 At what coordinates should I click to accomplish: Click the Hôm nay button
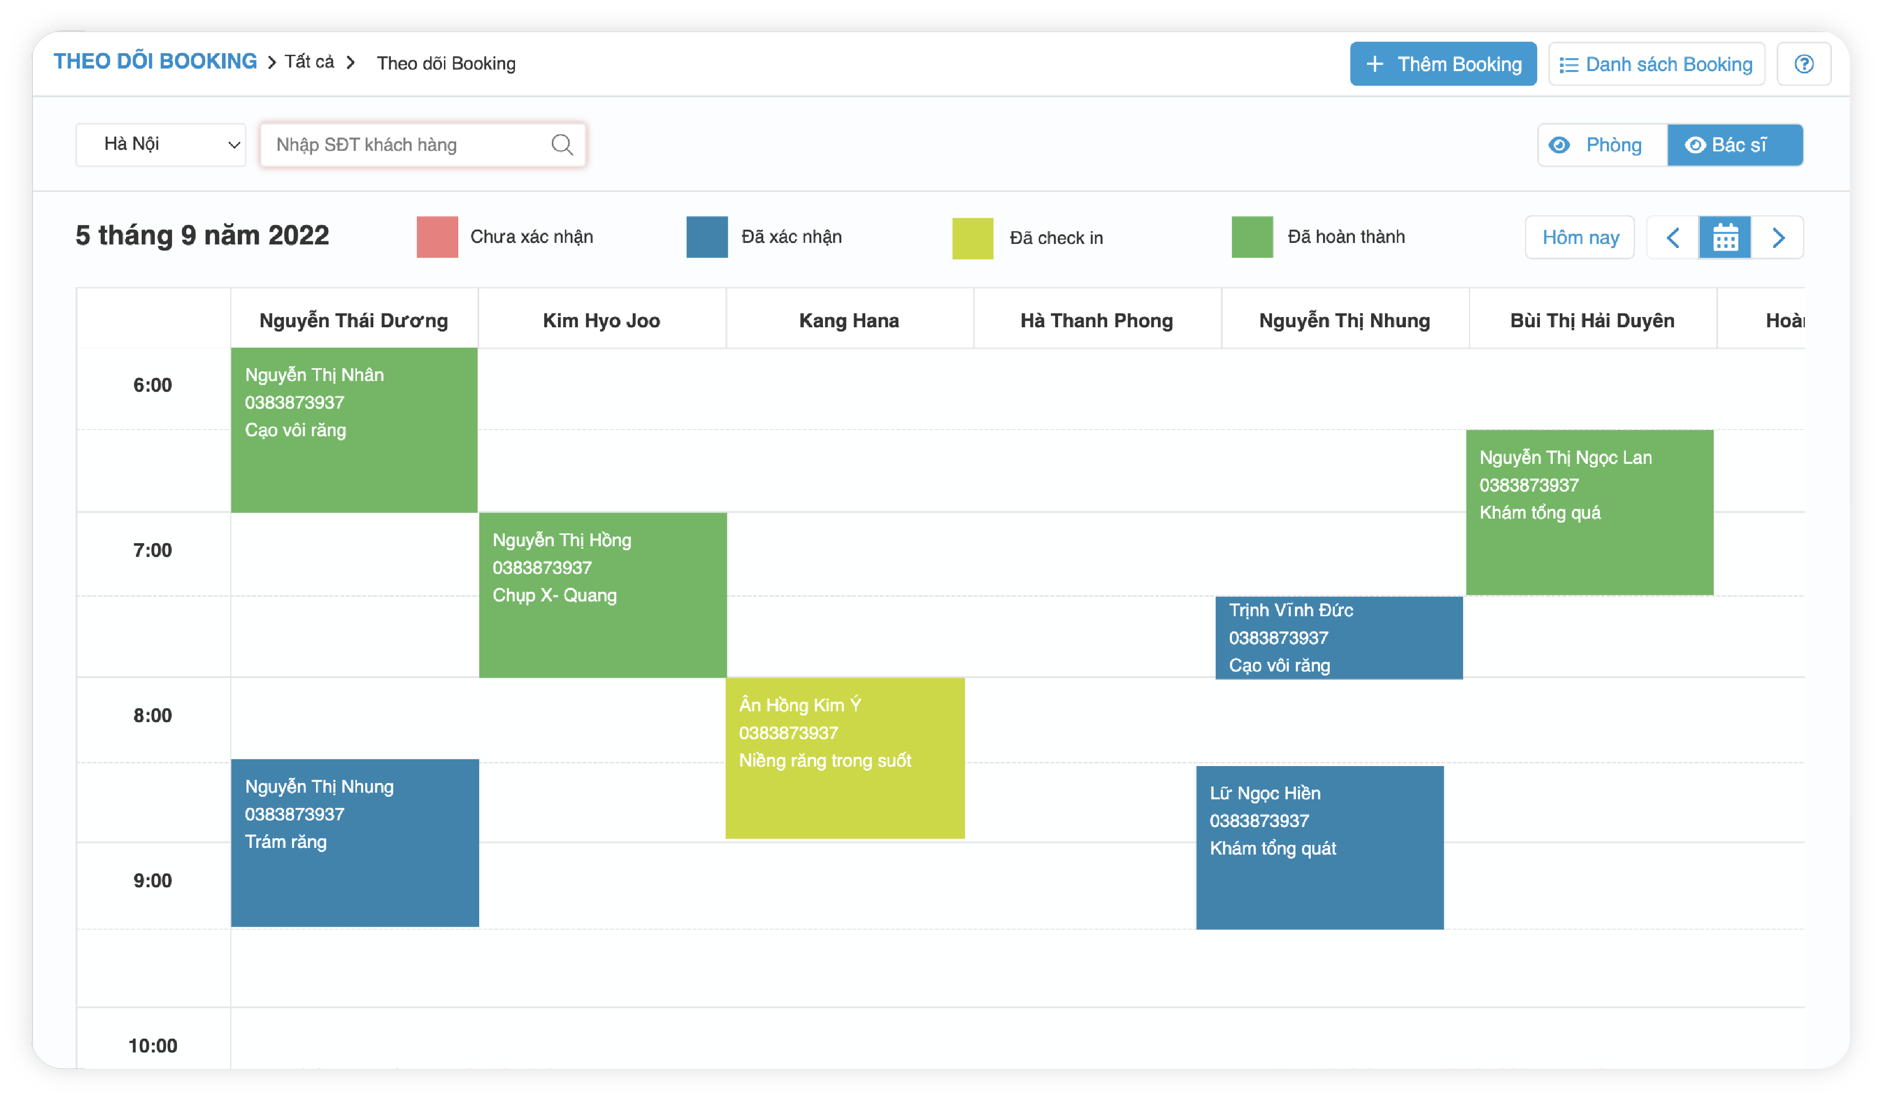[1579, 238]
